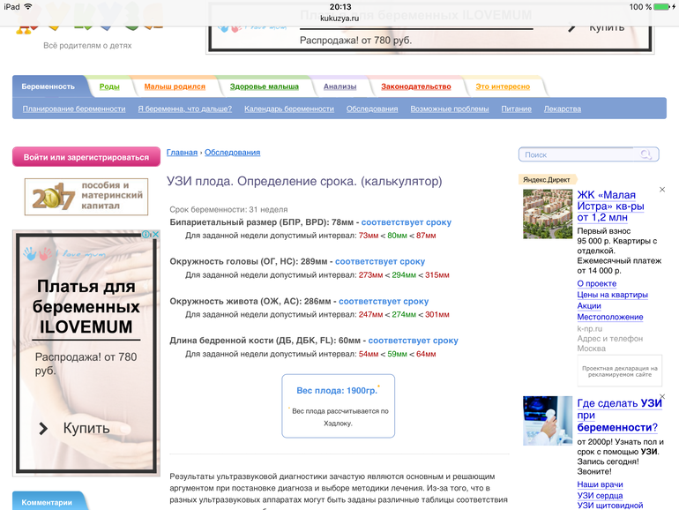
Task: Click the search magnifier icon
Action: (x=647, y=154)
